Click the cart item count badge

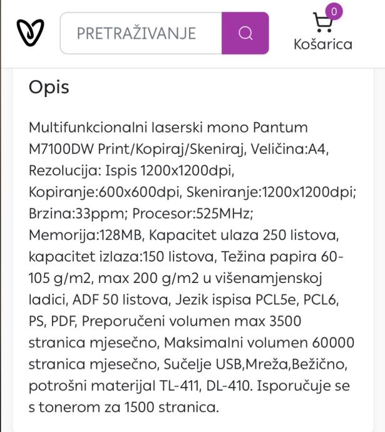click(x=335, y=12)
